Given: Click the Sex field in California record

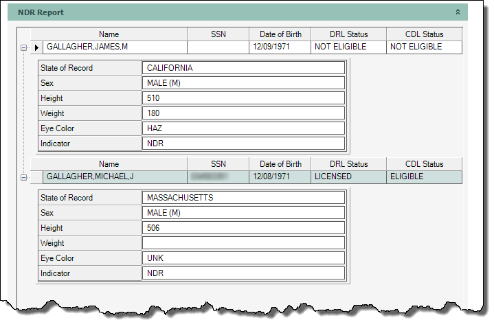Looking at the screenshot, I should point(243,83).
